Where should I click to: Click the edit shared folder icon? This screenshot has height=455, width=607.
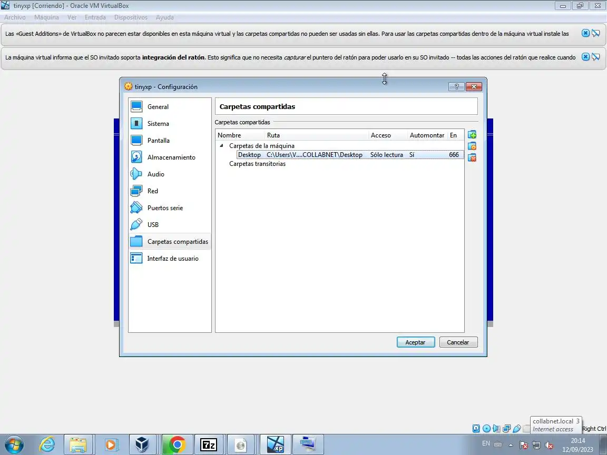(x=472, y=146)
